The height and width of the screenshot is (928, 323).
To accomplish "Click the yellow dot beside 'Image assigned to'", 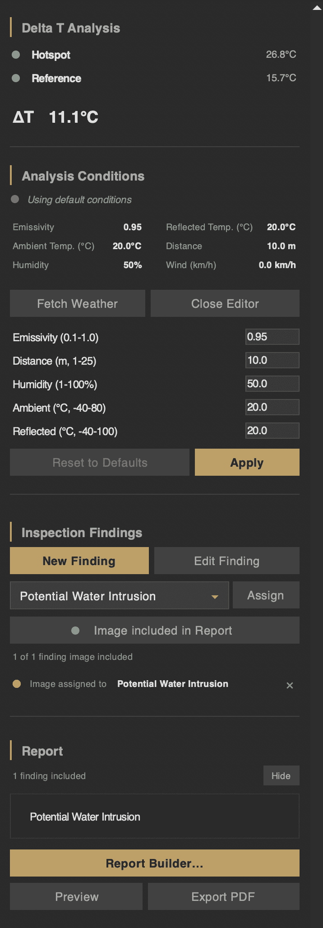I will [17, 684].
